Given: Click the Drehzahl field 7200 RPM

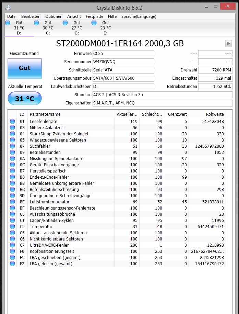Looking at the screenshot, I should pos(215,70).
